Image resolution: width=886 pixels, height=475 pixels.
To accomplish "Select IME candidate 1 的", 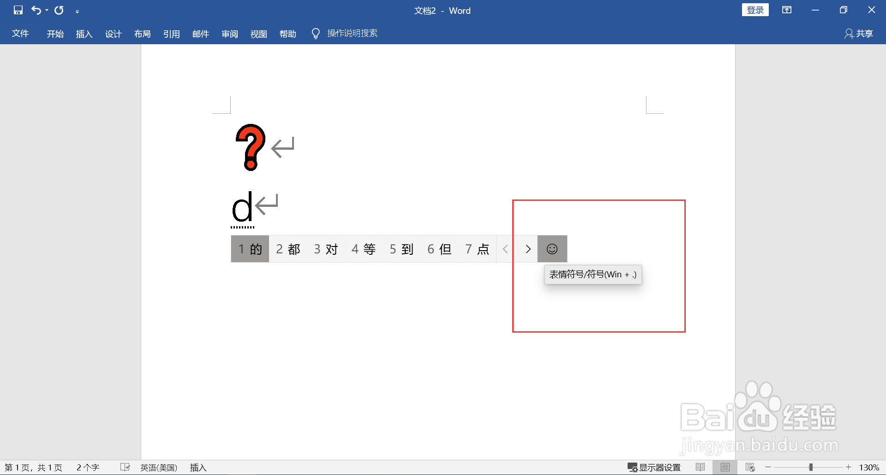I will click(x=250, y=249).
